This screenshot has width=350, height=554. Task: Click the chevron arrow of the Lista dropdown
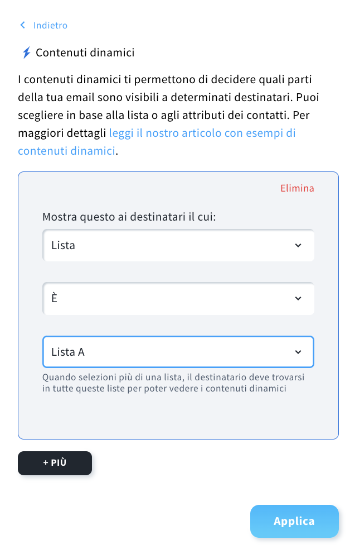(298, 245)
